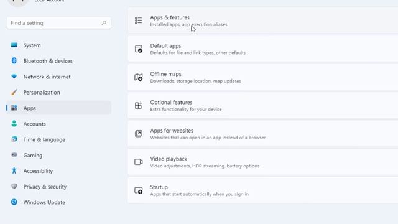Click the Optional features grid icon
Screen dimensions: 398x224
coord(138,105)
